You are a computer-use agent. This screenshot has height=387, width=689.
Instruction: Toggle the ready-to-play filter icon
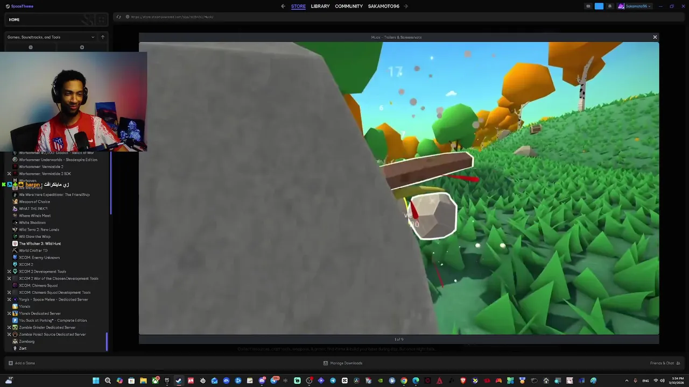82,47
